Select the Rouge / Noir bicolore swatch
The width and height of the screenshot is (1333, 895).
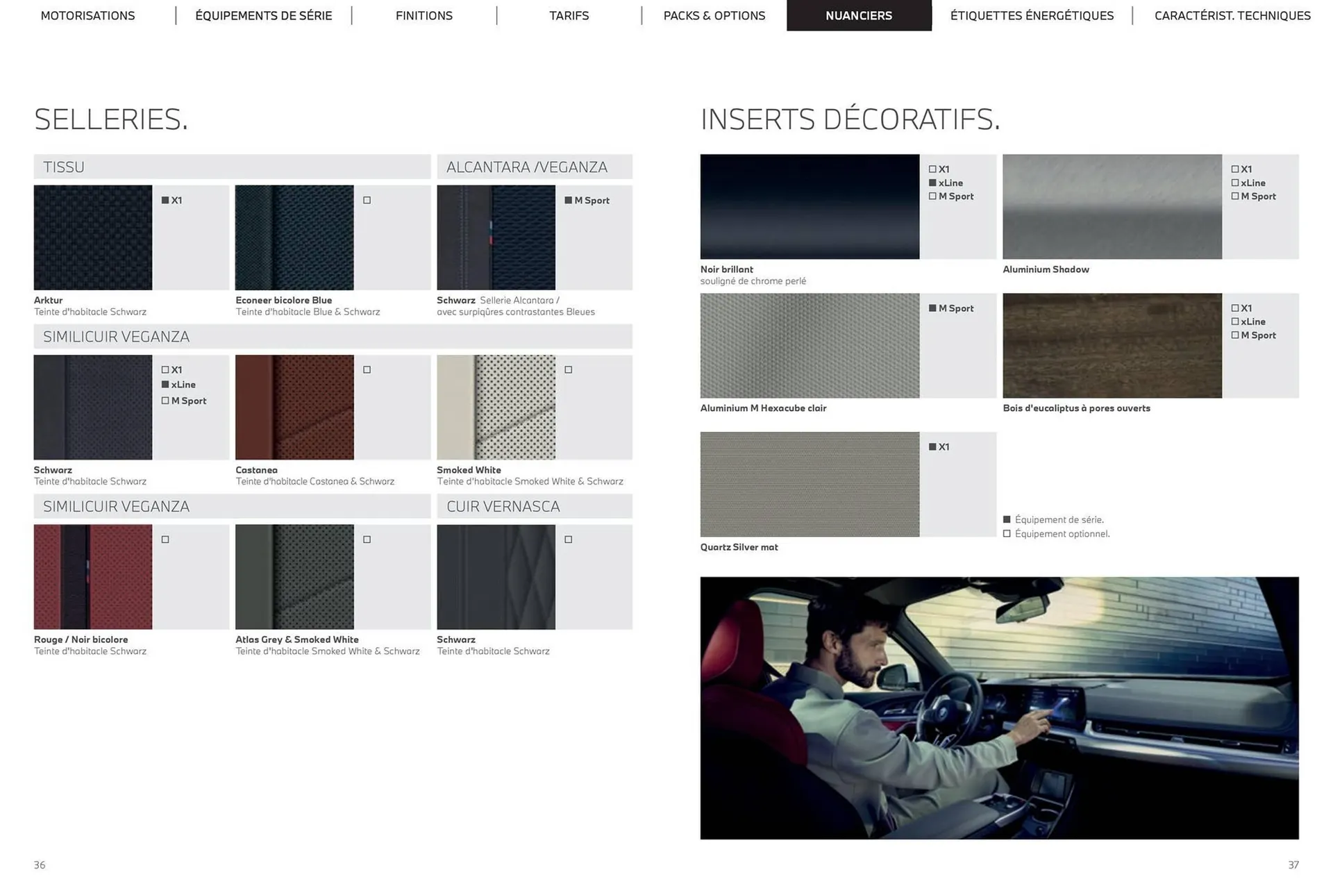tap(92, 576)
